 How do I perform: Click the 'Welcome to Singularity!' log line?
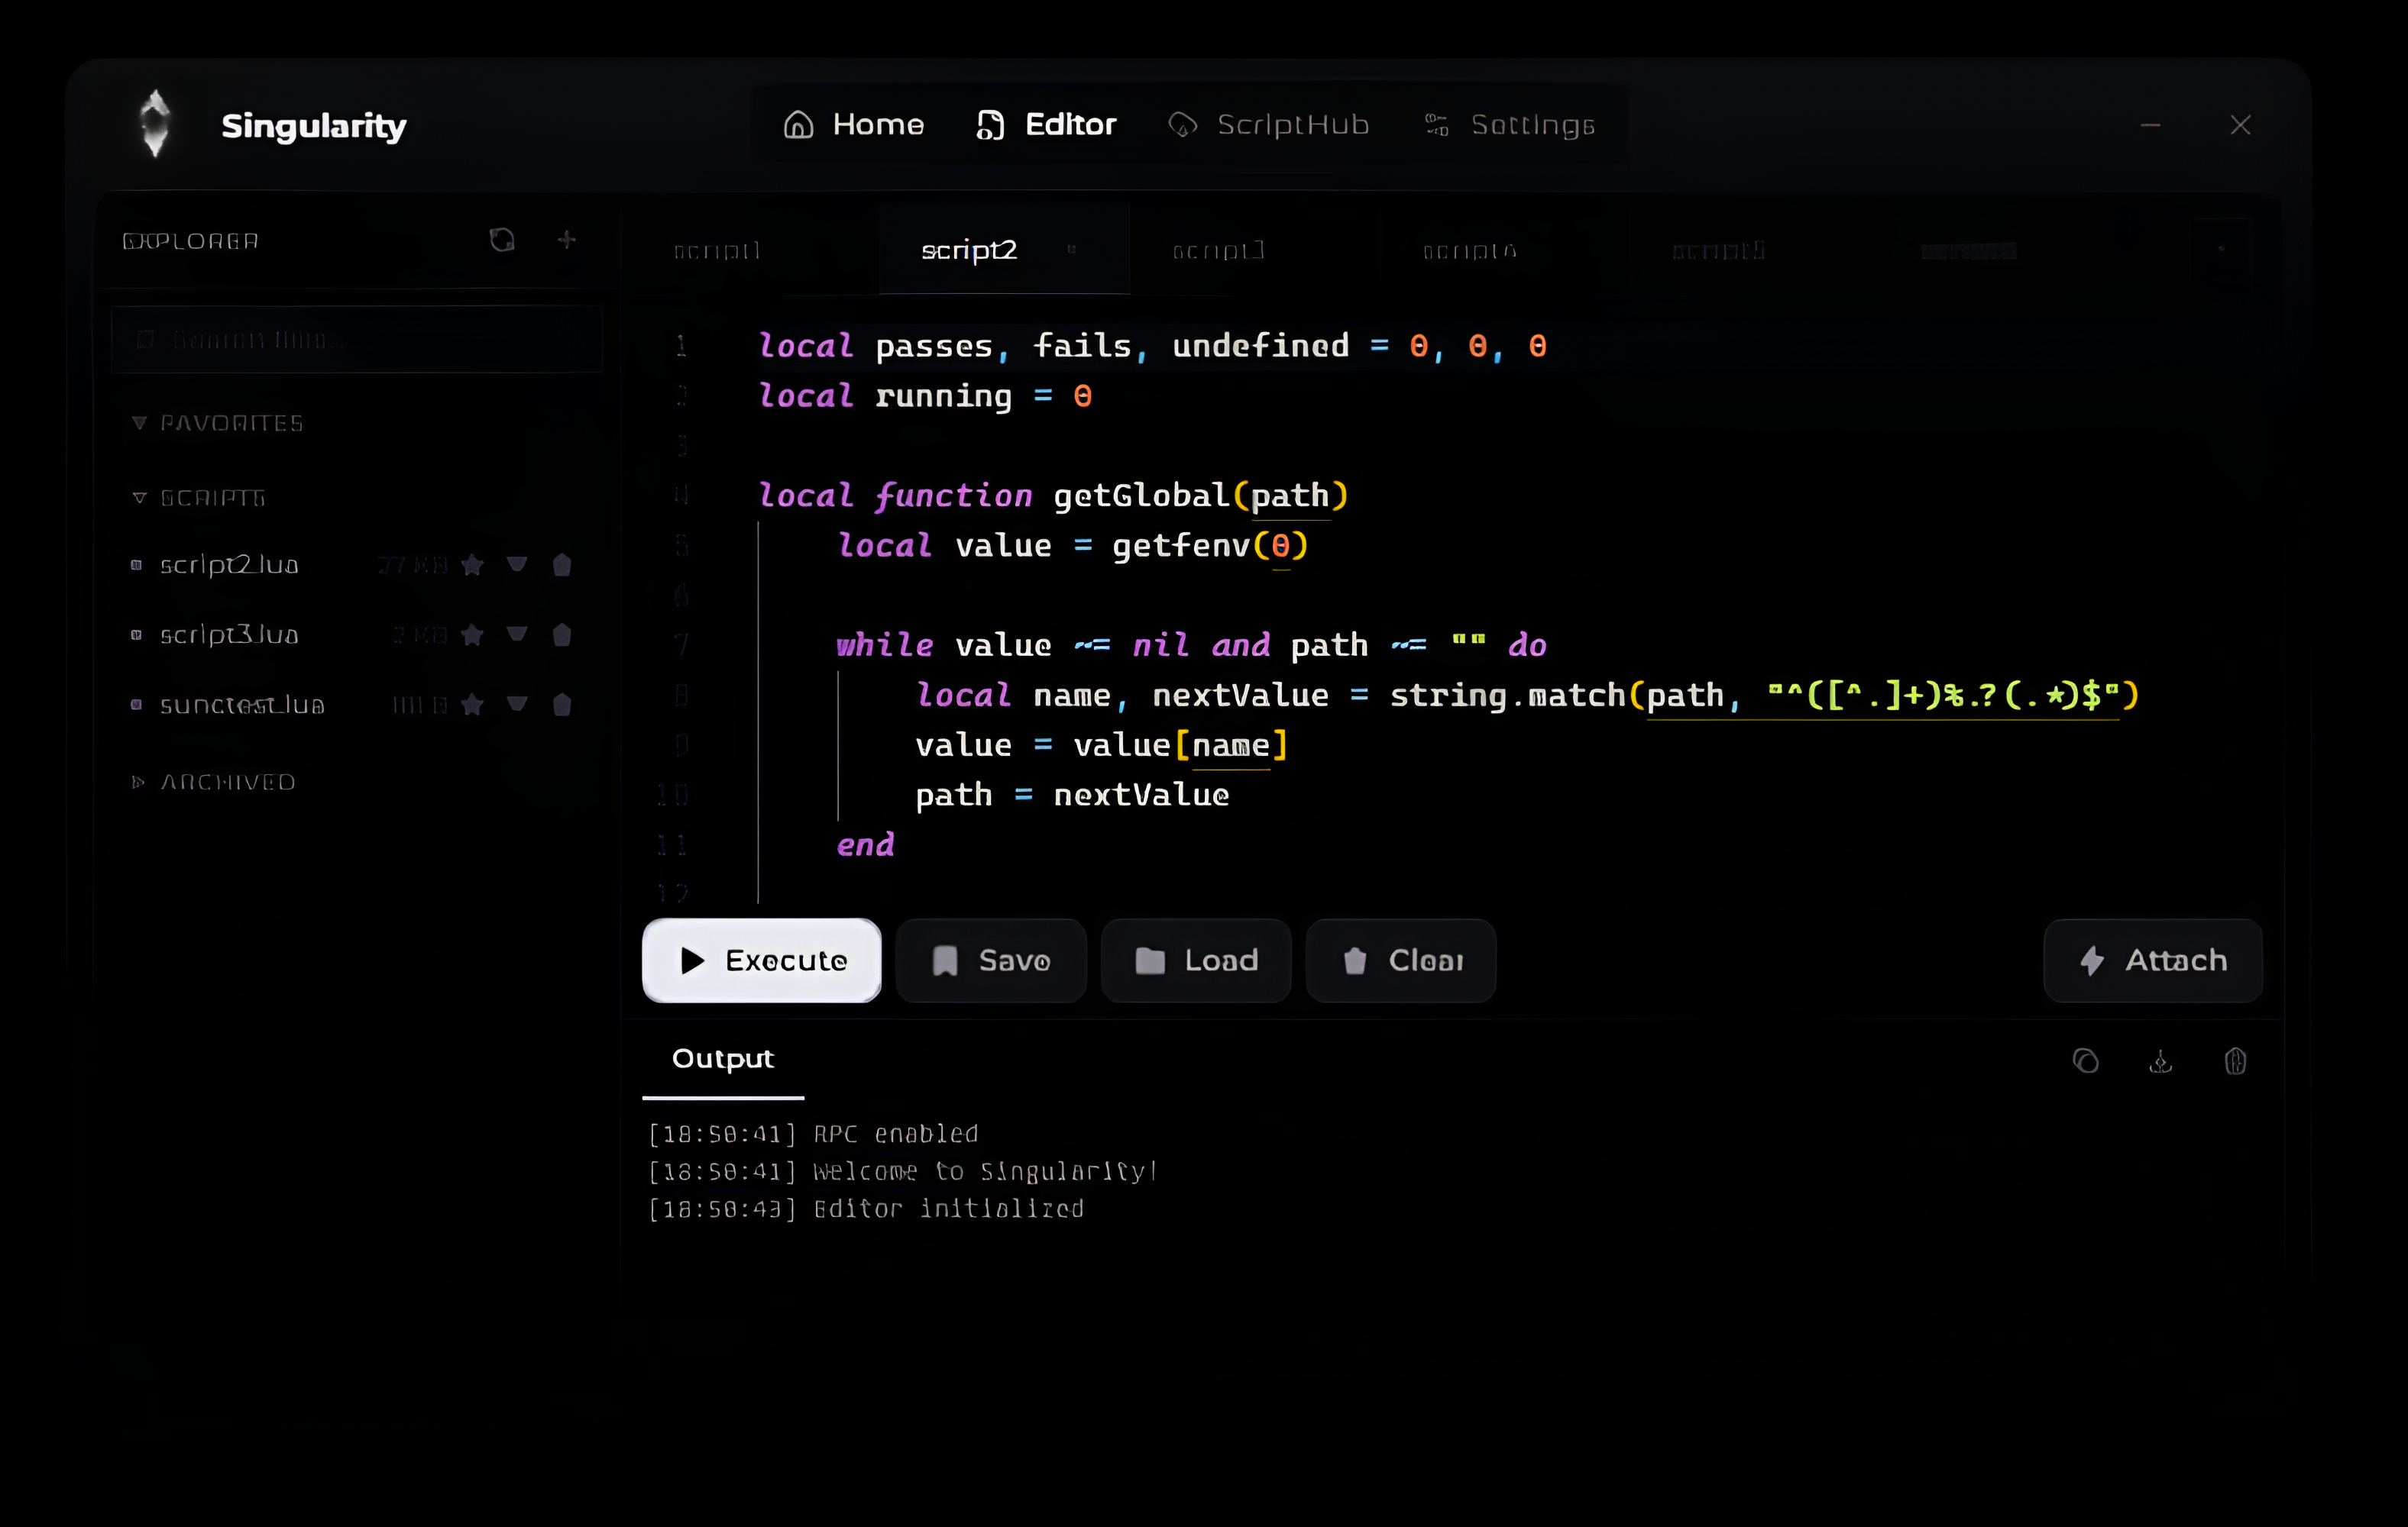[x=903, y=1171]
